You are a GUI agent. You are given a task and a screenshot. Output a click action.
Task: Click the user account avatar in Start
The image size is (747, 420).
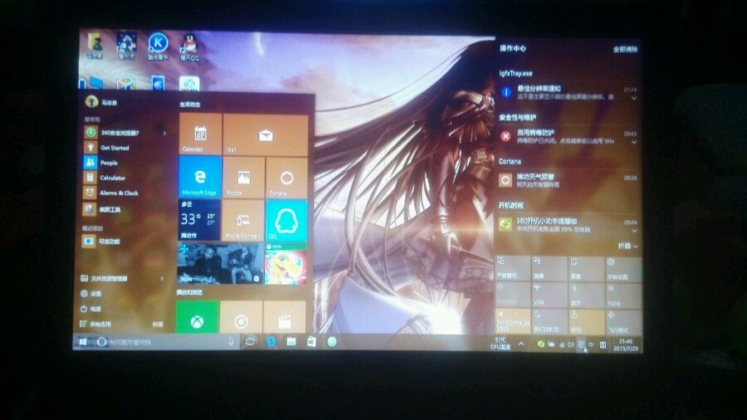tap(91, 101)
